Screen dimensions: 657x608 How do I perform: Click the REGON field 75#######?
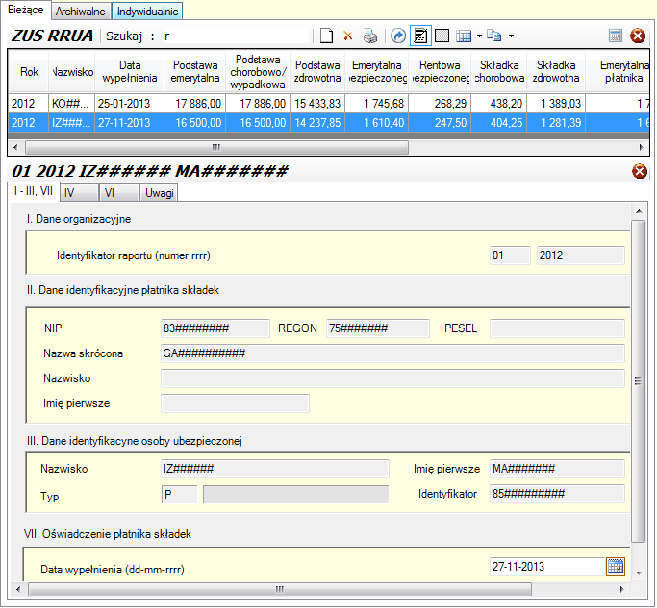378,328
